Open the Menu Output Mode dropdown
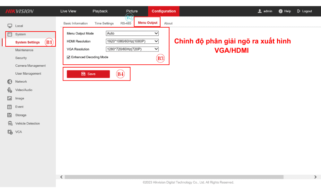Screen dimensions: 321x193 coord(132,33)
